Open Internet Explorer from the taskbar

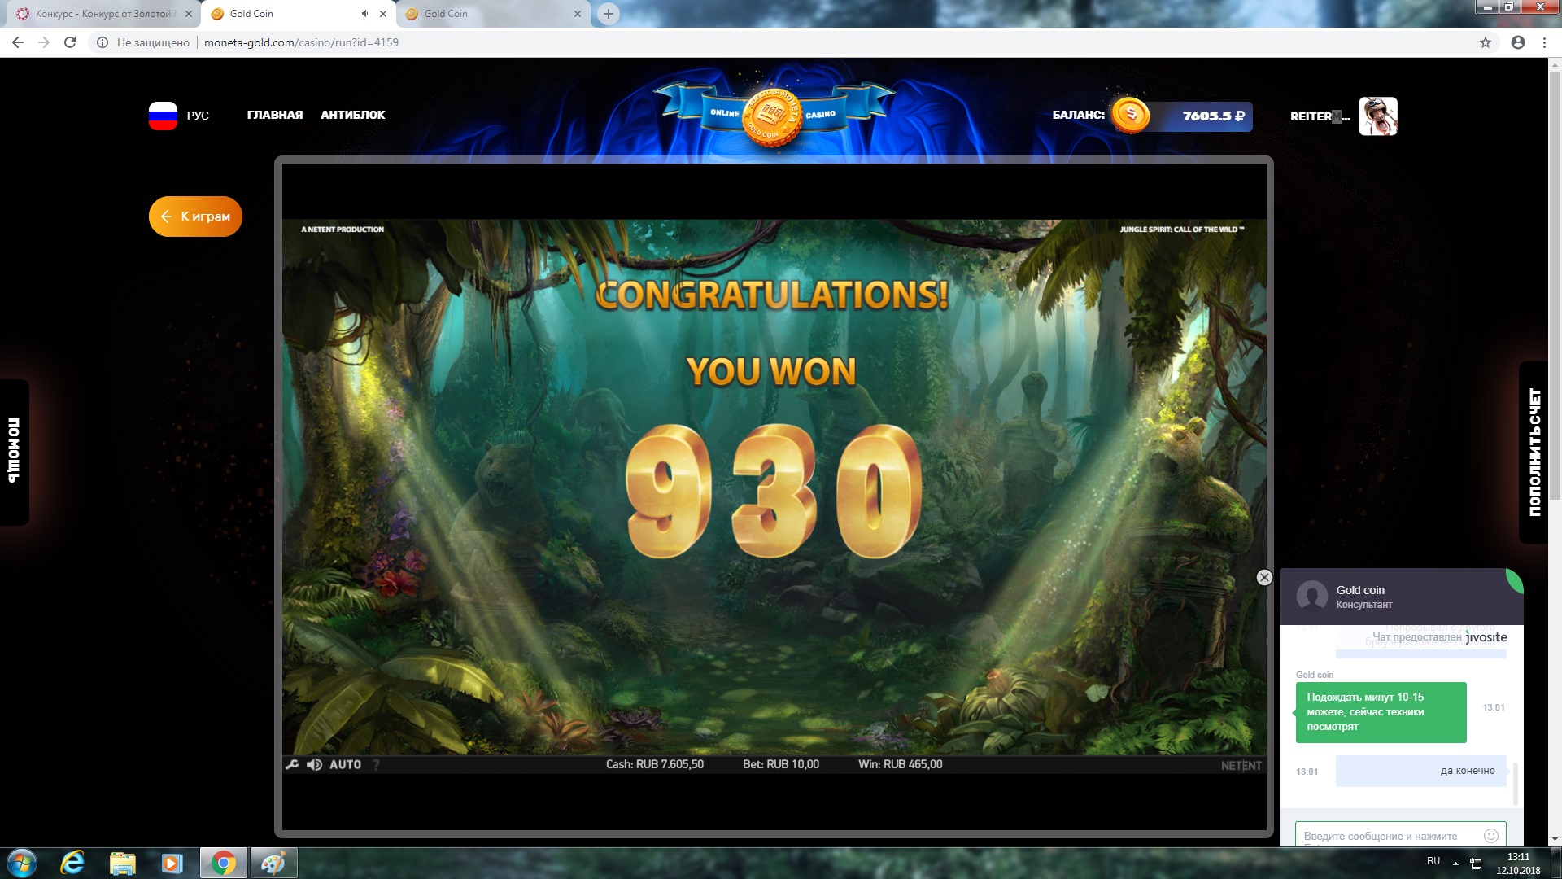pyautogui.click(x=72, y=862)
